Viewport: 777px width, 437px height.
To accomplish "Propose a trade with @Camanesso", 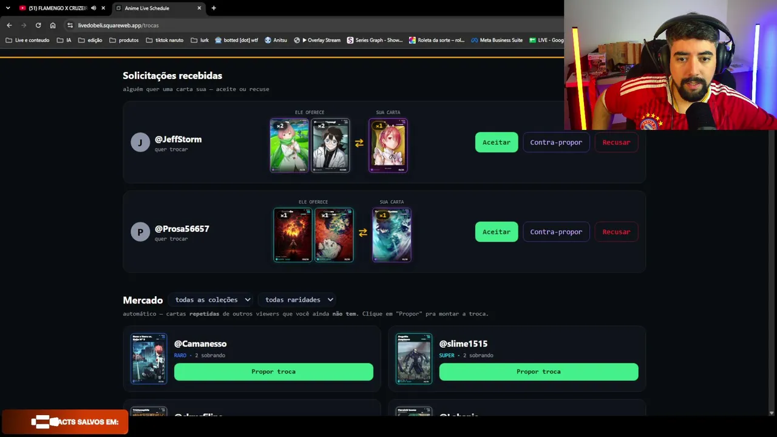I will pyautogui.click(x=274, y=371).
